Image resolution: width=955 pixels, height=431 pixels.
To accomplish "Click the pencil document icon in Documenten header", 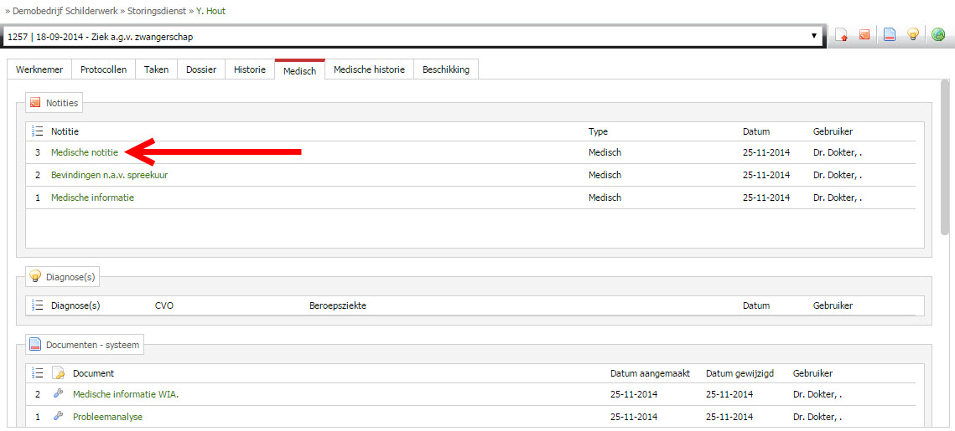I will 59,373.
